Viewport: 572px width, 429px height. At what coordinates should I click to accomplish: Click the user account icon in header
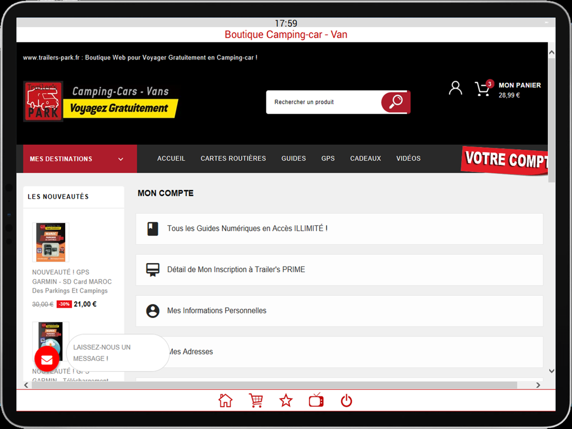(455, 88)
